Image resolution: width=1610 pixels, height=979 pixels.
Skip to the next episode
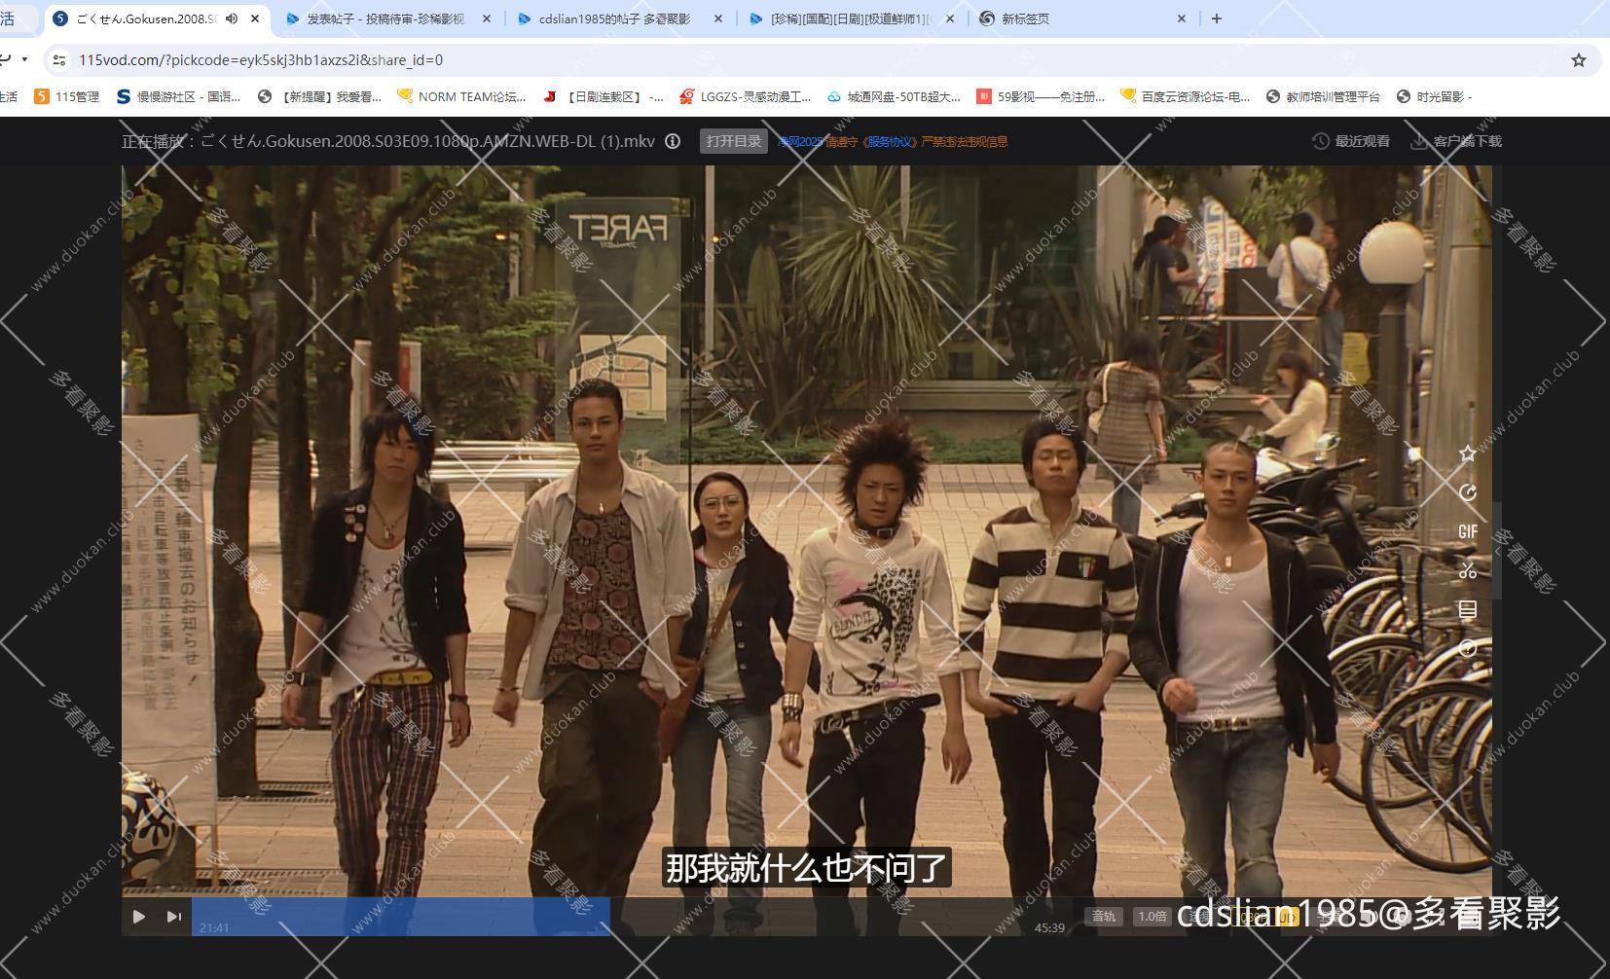click(x=174, y=916)
